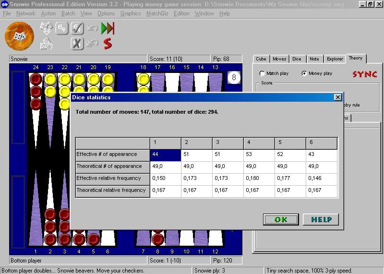Click the roll dice arrow icon
The width and height of the screenshot is (384, 274).
46,28
